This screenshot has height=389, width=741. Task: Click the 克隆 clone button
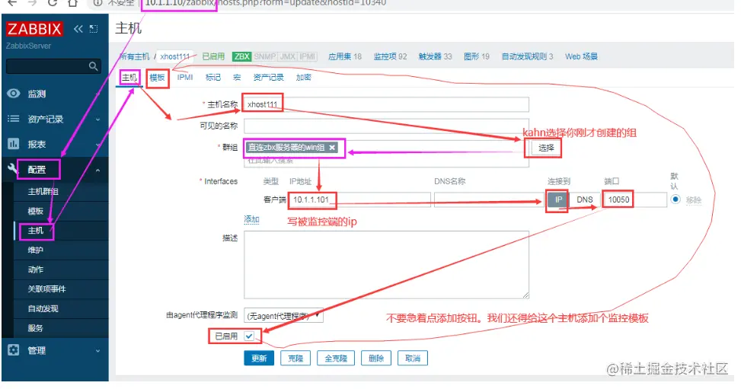(295, 359)
